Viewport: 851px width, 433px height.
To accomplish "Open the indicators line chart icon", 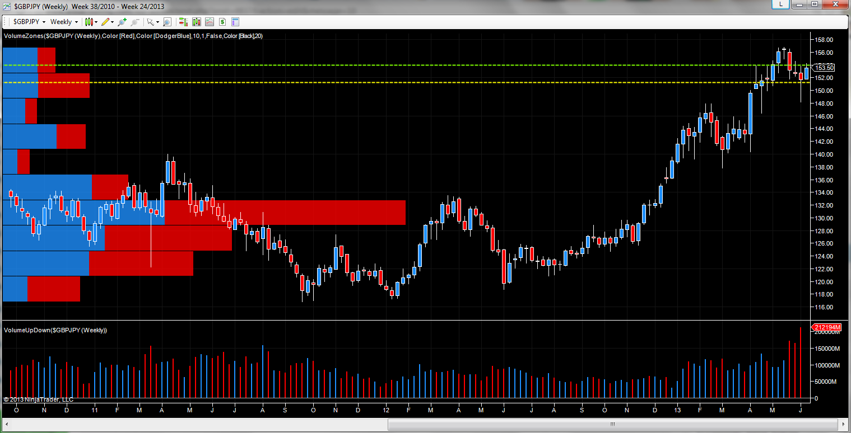I will click(x=209, y=22).
